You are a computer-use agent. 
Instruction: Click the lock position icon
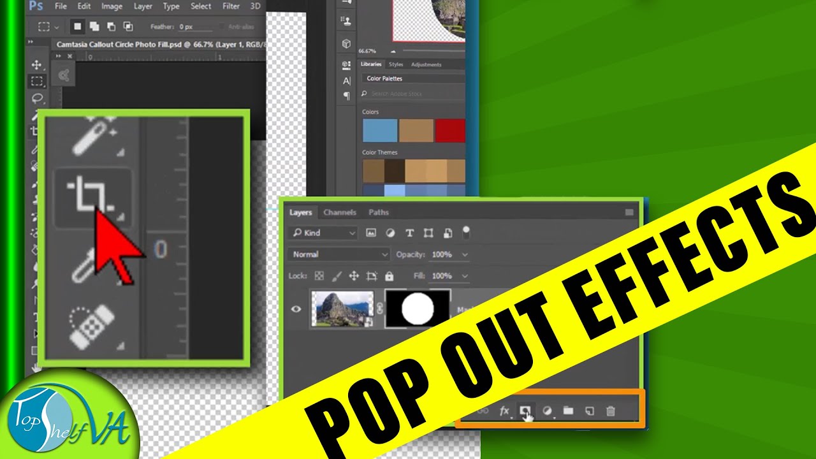(x=354, y=276)
